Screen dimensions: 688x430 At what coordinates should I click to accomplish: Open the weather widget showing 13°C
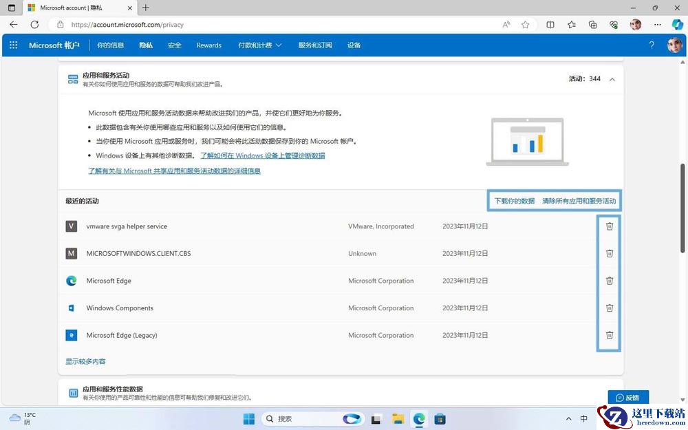coord(23,418)
